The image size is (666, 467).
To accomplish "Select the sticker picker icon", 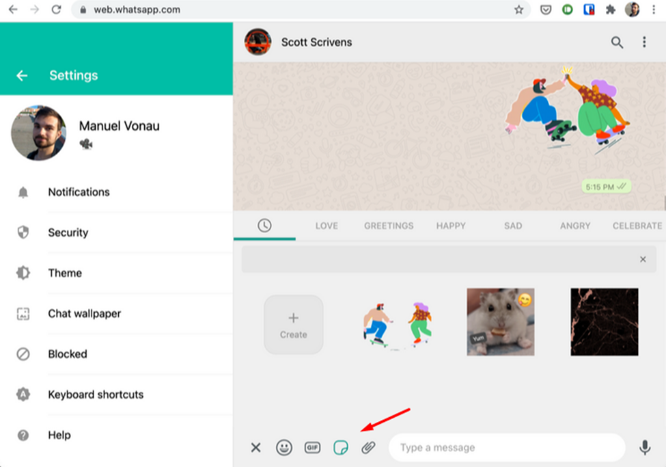I will click(341, 447).
